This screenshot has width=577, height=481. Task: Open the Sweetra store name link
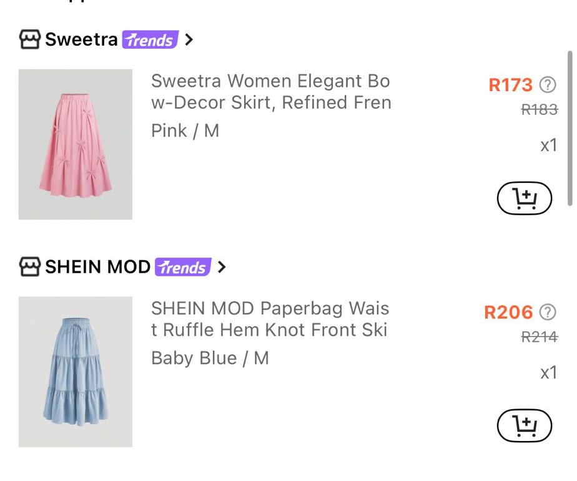(x=81, y=40)
